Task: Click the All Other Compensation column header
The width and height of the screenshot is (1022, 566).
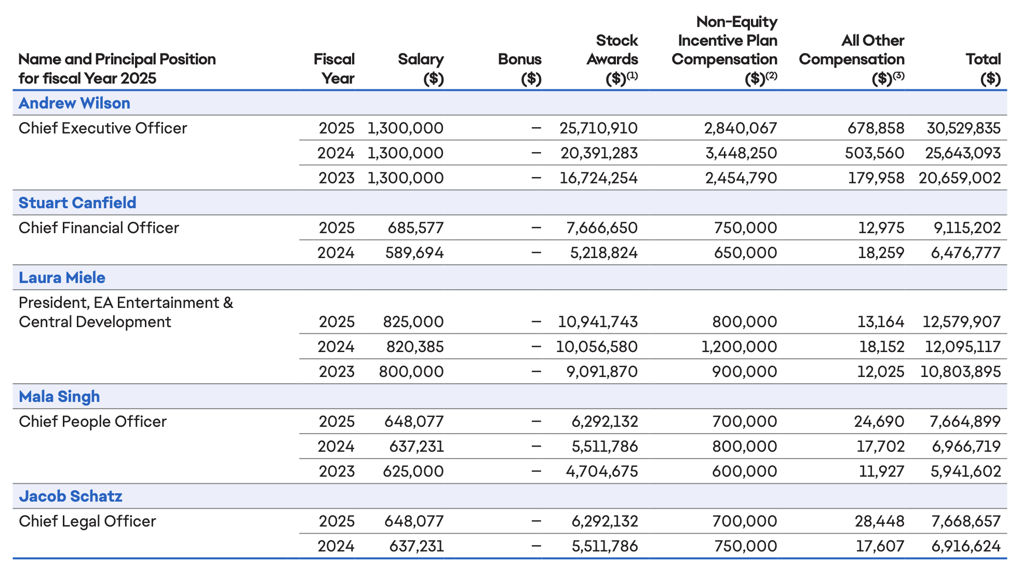Action: [852, 59]
